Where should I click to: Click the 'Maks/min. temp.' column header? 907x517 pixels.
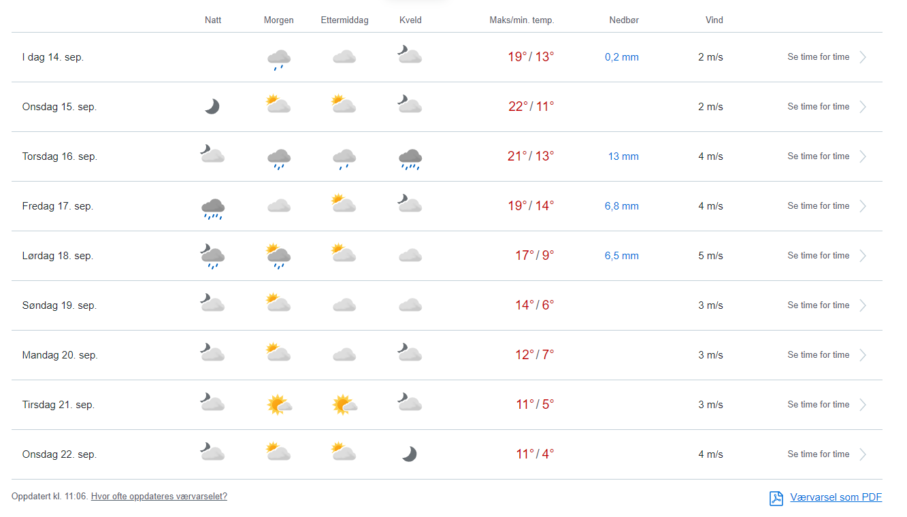click(522, 20)
